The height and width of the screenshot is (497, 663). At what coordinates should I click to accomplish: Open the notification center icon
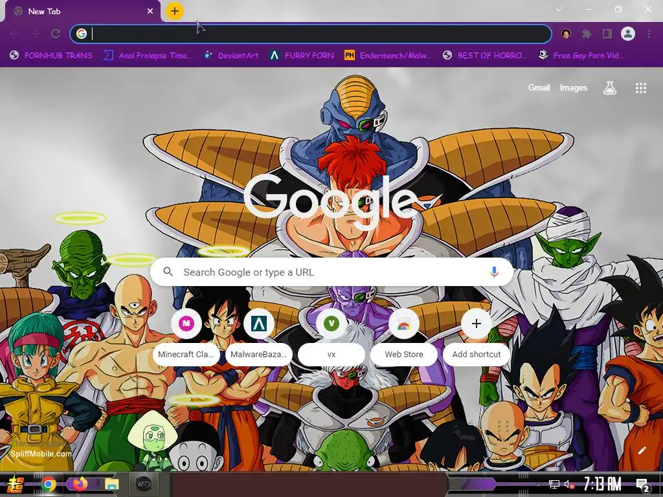pos(642,485)
